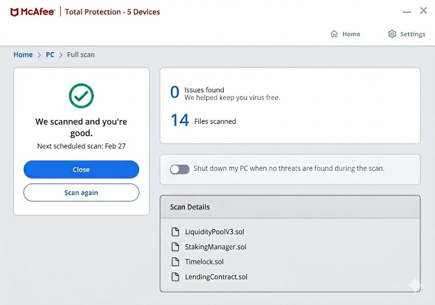Click the Scan again button
The height and width of the screenshot is (305, 435).
[x=81, y=192]
